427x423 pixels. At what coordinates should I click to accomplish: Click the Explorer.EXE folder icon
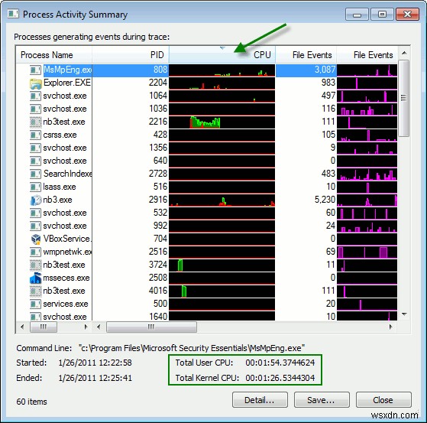[x=35, y=83]
